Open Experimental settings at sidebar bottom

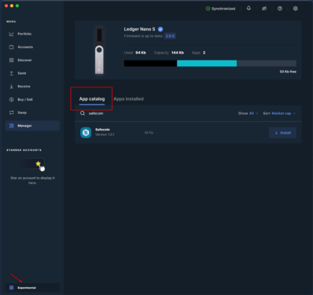click(32, 288)
